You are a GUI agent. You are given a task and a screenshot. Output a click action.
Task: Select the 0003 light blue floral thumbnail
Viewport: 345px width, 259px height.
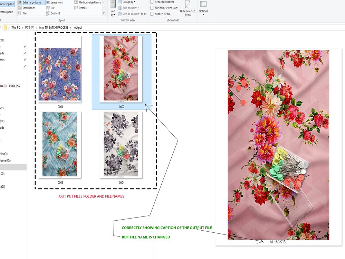[60, 145]
